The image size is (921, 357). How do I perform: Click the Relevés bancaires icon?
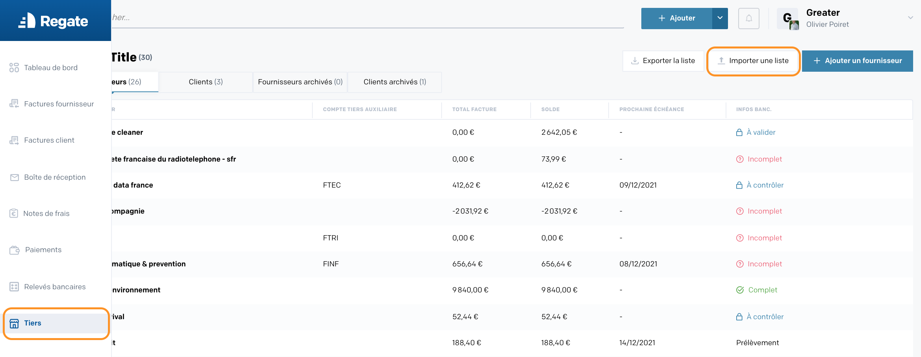[14, 286]
